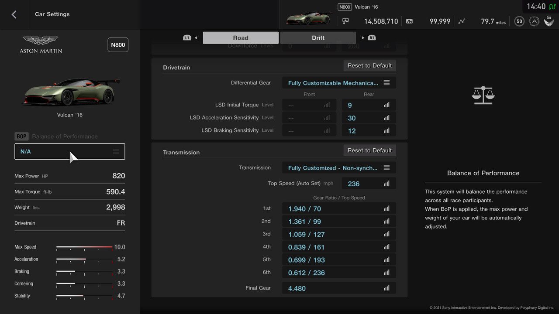
Task: Edit Final Gear value 4.480
Action: coord(339,288)
